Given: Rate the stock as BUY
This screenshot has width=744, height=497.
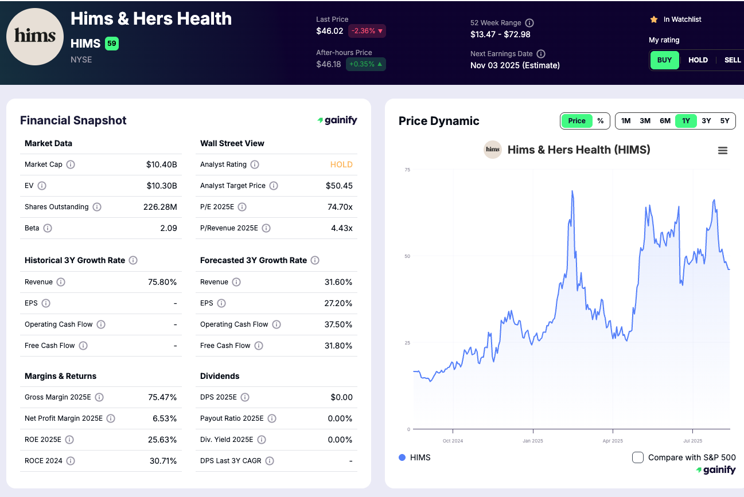Looking at the screenshot, I should coord(665,60).
